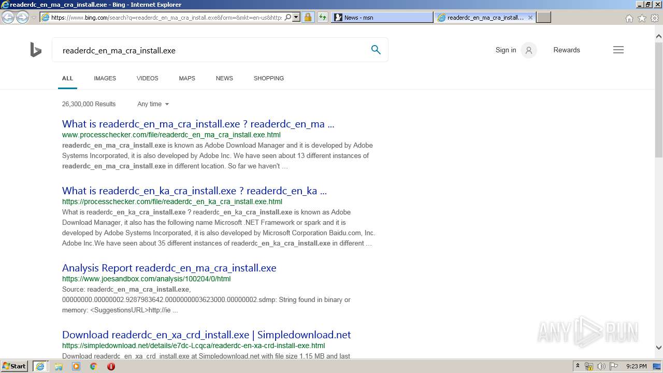This screenshot has height=373, width=663.
Task: Go back with the browser Back arrow
Action: 8,17
